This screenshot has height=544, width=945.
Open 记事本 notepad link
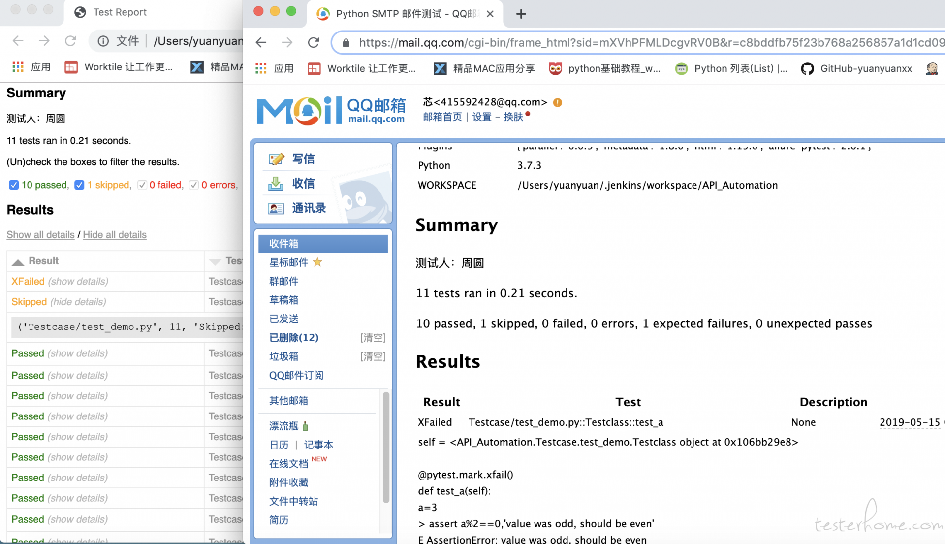pyautogui.click(x=318, y=445)
